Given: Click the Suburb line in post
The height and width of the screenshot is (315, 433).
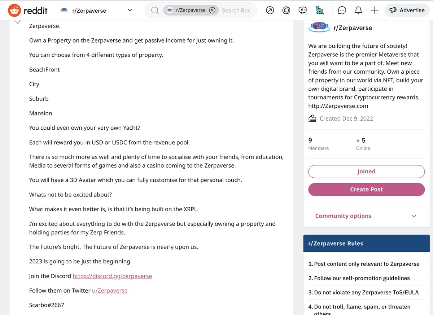Looking at the screenshot, I should pyautogui.click(x=39, y=99).
